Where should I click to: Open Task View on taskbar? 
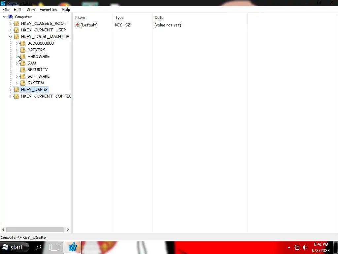point(54,247)
